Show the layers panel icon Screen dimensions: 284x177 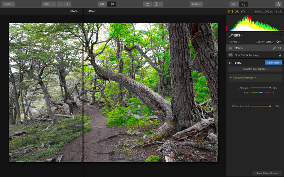tap(237, 11)
